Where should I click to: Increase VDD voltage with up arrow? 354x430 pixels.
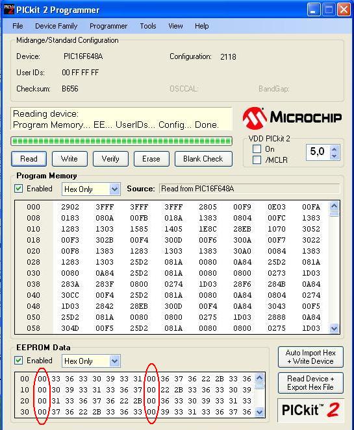point(335,149)
